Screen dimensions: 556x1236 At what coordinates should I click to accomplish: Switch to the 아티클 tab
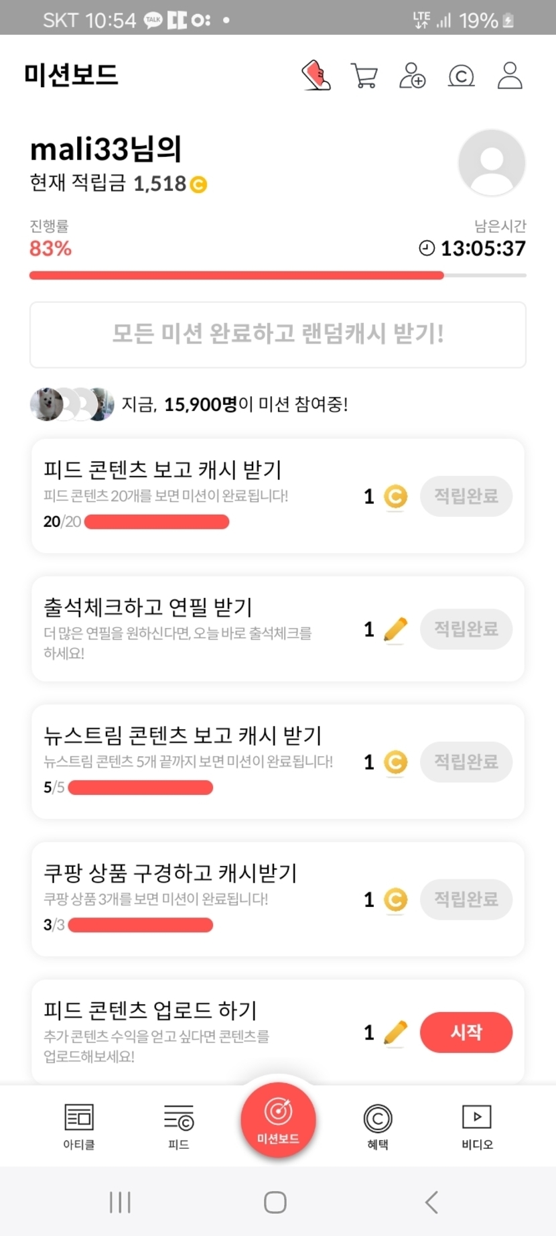tap(79, 1126)
